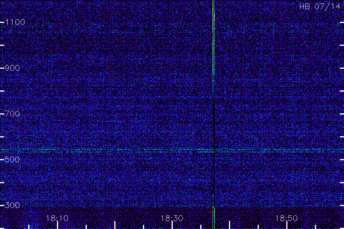Click the 18:50 time axis label
The width and height of the screenshot is (344, 229).
point(286,218)
